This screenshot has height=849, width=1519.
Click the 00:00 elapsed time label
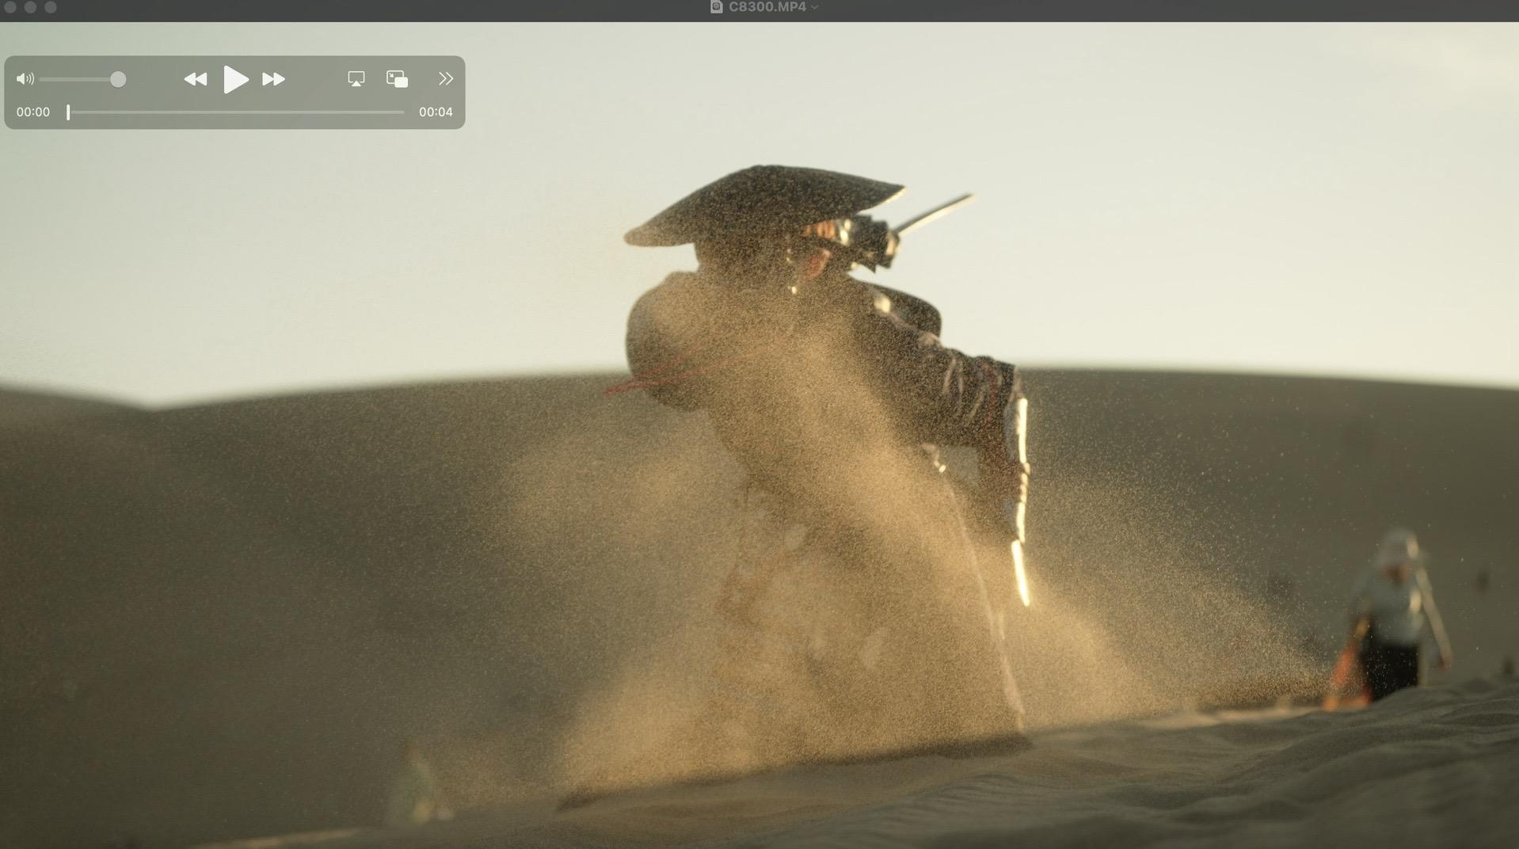[x=33, y=112]
